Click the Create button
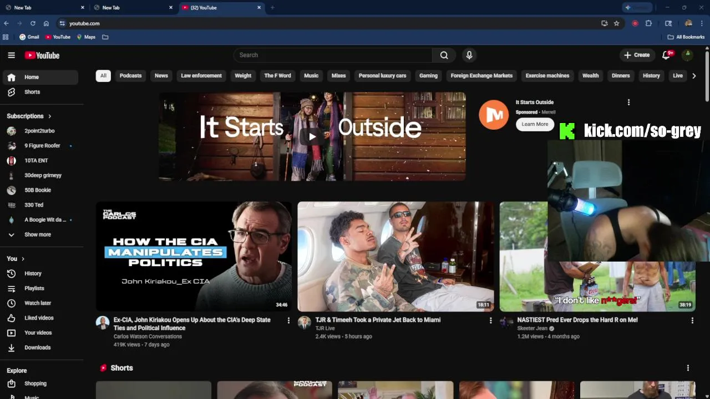Image resolution: width=710 pixels, height=399 pixels. tap(637, 55)
